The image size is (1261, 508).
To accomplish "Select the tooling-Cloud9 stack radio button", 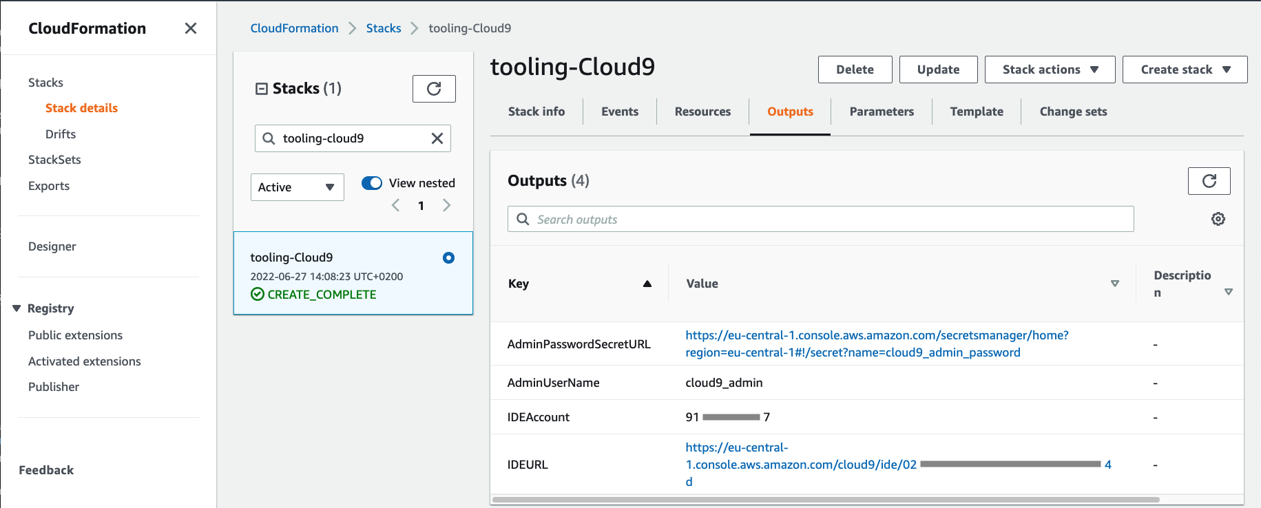I will [x=449, y=257].
